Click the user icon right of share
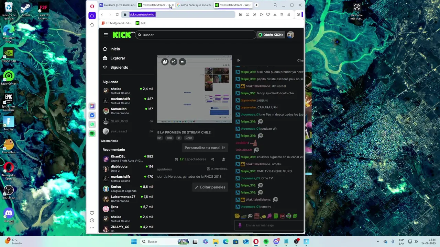 tap(224, 159)
